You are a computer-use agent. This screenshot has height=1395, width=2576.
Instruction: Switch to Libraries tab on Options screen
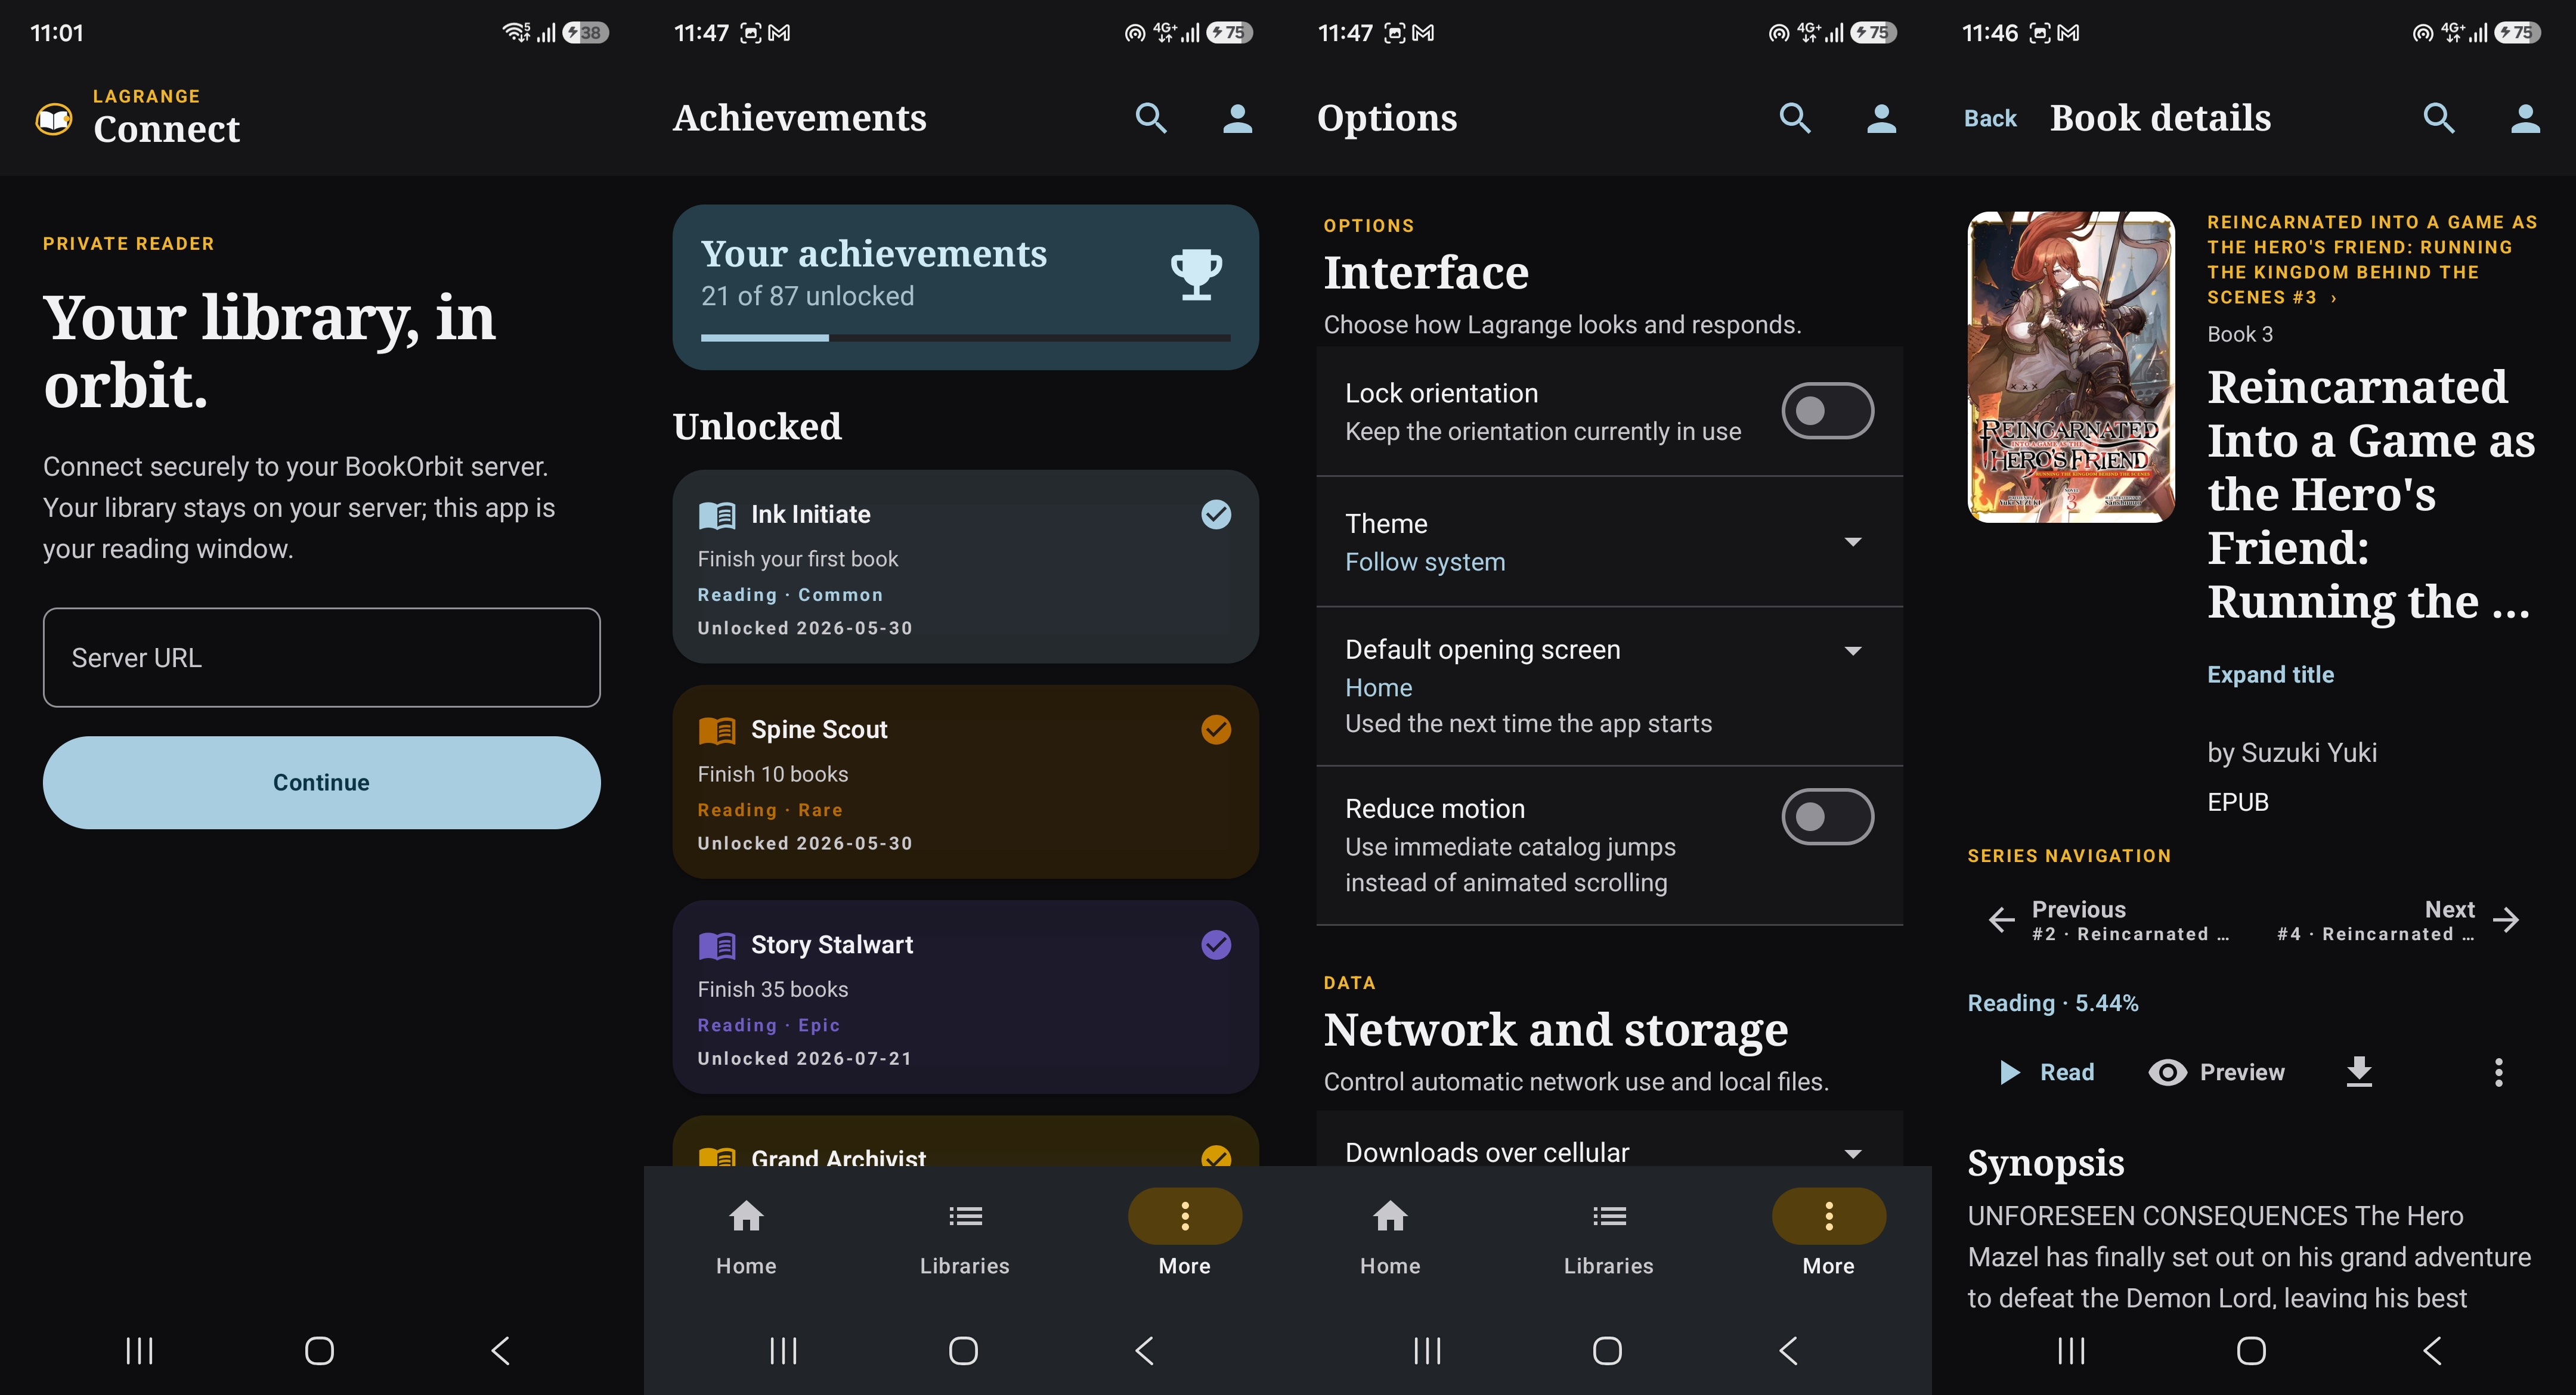coord(1609,1238)
